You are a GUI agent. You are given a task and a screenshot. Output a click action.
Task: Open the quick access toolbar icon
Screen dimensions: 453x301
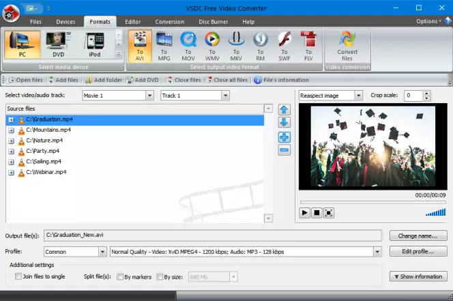pyautogui.click(x=32, y=8)
